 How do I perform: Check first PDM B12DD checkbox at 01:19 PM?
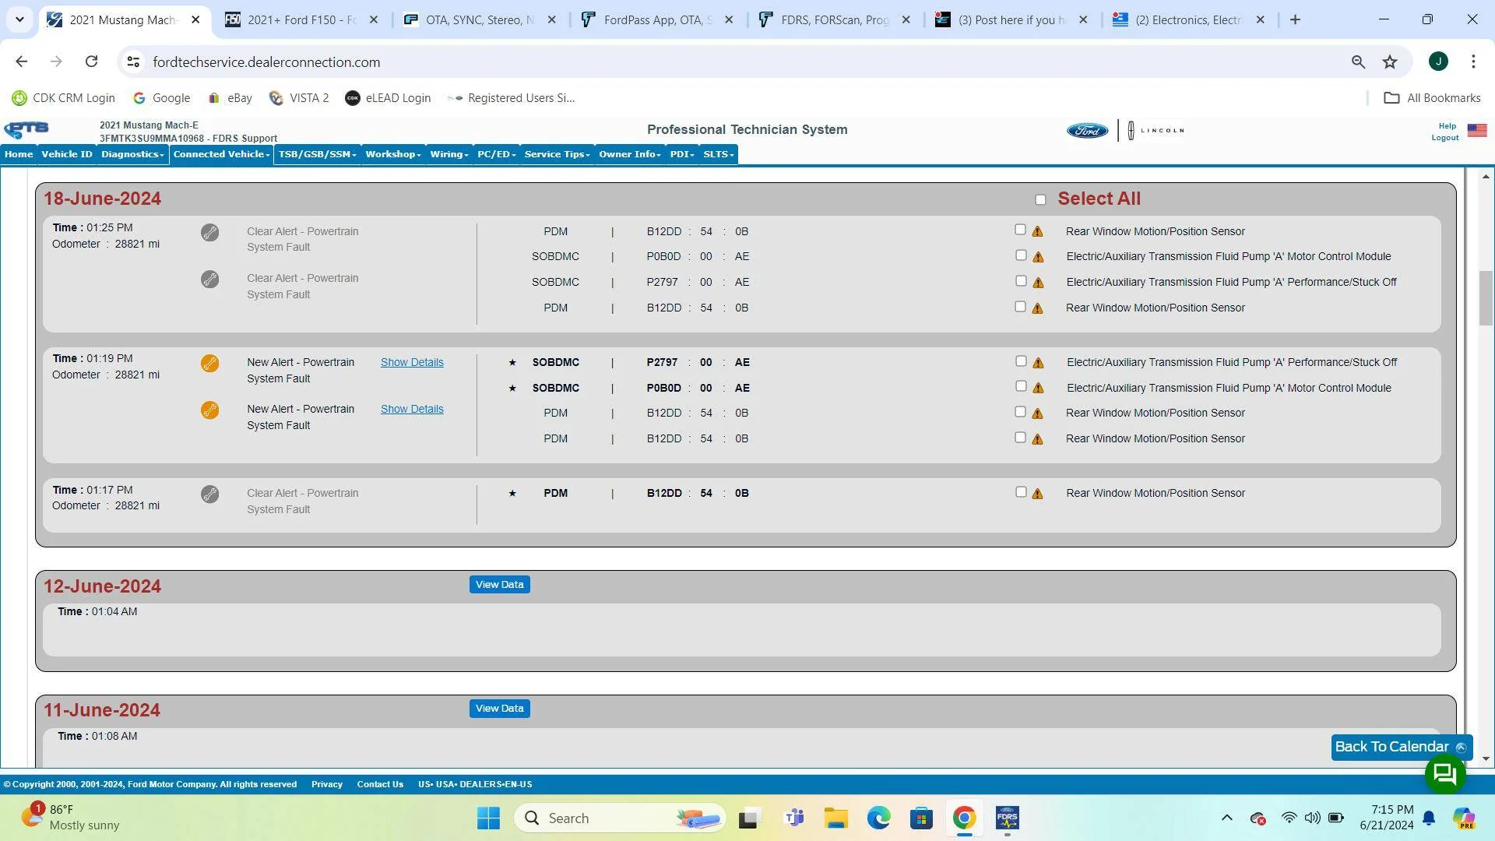point(1021,412)
